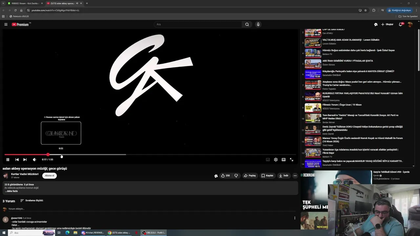Open Sarp'ın Tehlikeli Görevi #59 video
Image resolution: width=420 pixels, height=236 pixels.
pyautogui.click(x=391, y=172)
